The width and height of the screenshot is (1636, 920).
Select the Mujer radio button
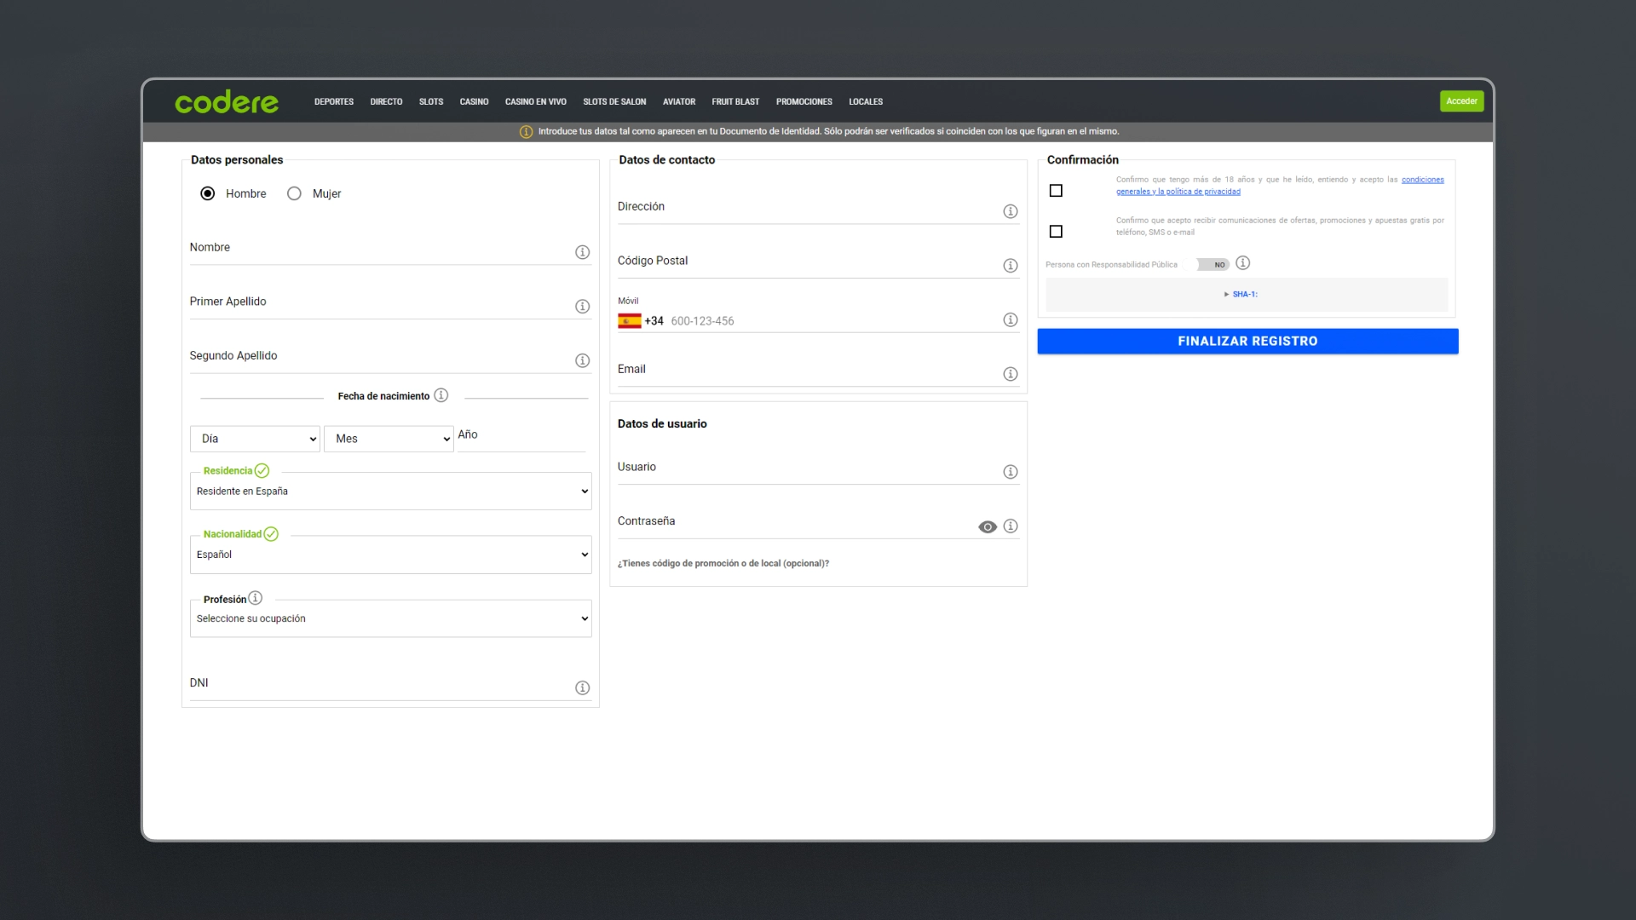pos(294,193)
